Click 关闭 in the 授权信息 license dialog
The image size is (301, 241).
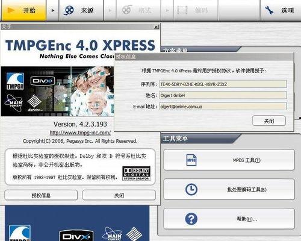(x=268, y=121)
